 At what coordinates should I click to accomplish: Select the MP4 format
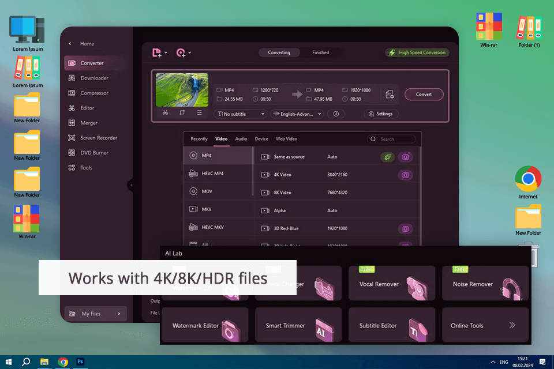(218, 155)
